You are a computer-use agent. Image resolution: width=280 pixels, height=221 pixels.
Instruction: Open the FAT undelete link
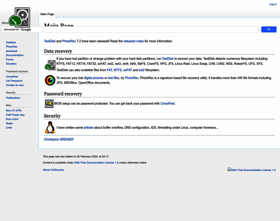click(x=109, y=70)
